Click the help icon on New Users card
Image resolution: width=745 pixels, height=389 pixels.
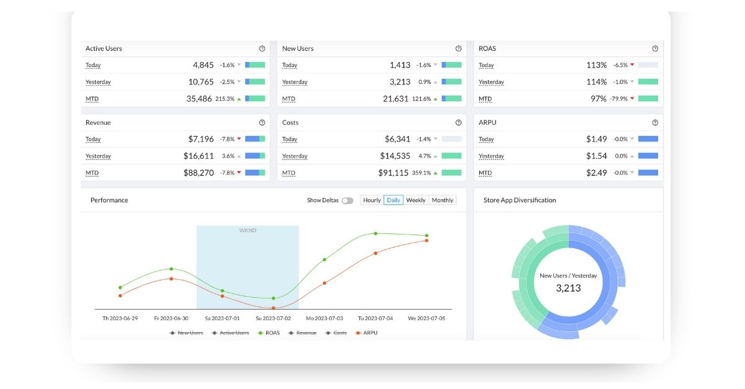(x=458, y=48)
